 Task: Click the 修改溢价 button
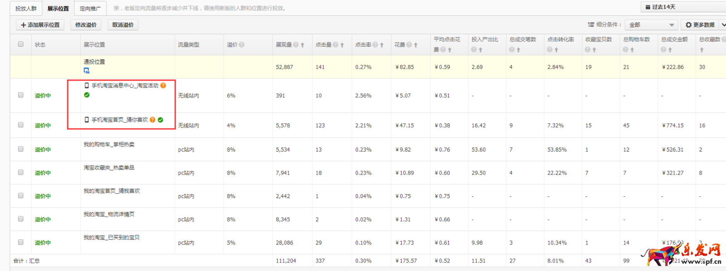86,25
